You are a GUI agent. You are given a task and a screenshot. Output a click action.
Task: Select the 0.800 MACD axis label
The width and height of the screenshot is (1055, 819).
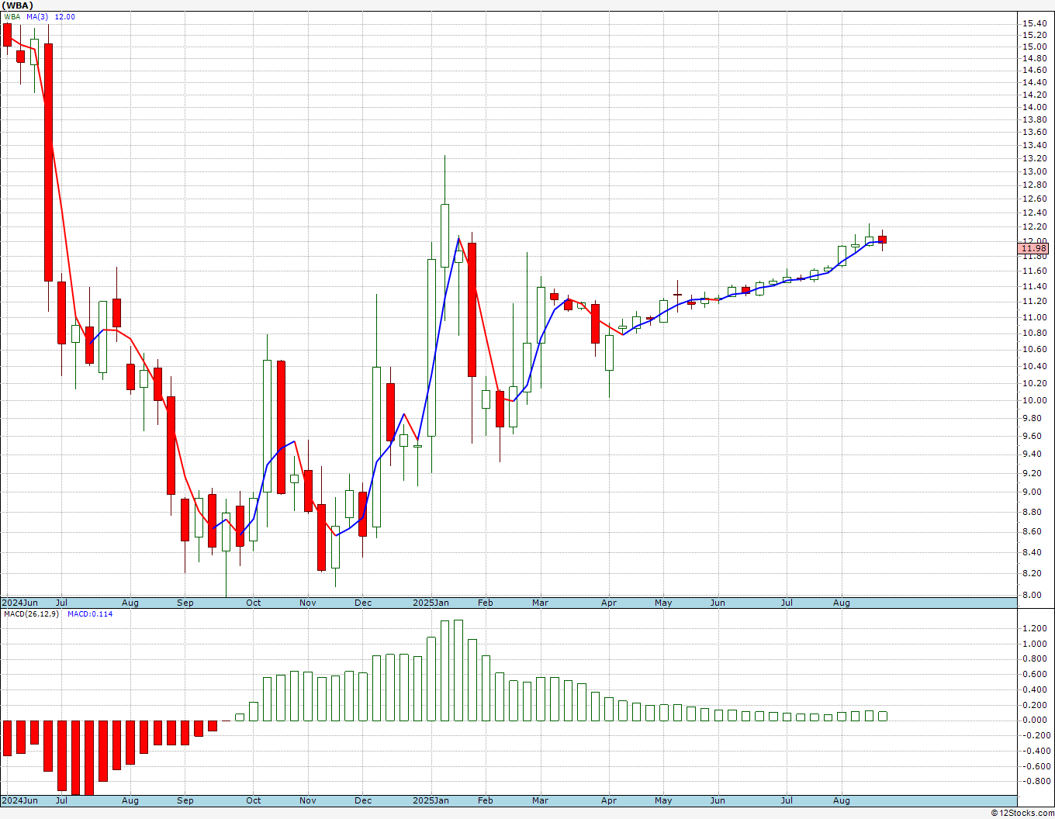tap(1035, 658)
